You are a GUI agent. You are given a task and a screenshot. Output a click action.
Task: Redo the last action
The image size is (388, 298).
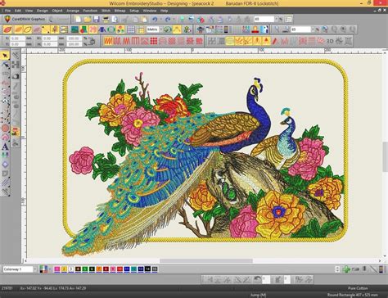[168, 20]
